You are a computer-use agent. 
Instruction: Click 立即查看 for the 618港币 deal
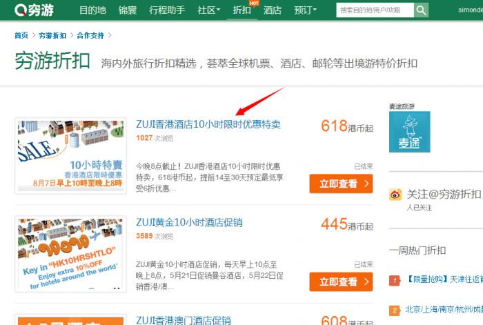pos(341,184)
